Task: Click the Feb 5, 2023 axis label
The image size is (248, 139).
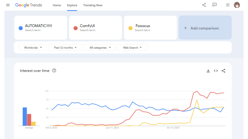Action: coord(51,128)
